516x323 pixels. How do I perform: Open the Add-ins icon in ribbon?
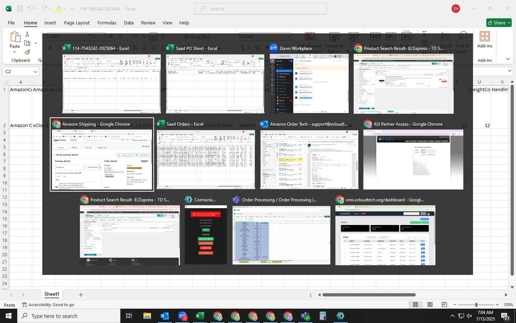coord(485,37)
